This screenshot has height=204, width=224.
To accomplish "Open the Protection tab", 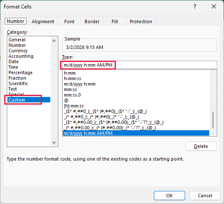I will (x=141, y=21).
